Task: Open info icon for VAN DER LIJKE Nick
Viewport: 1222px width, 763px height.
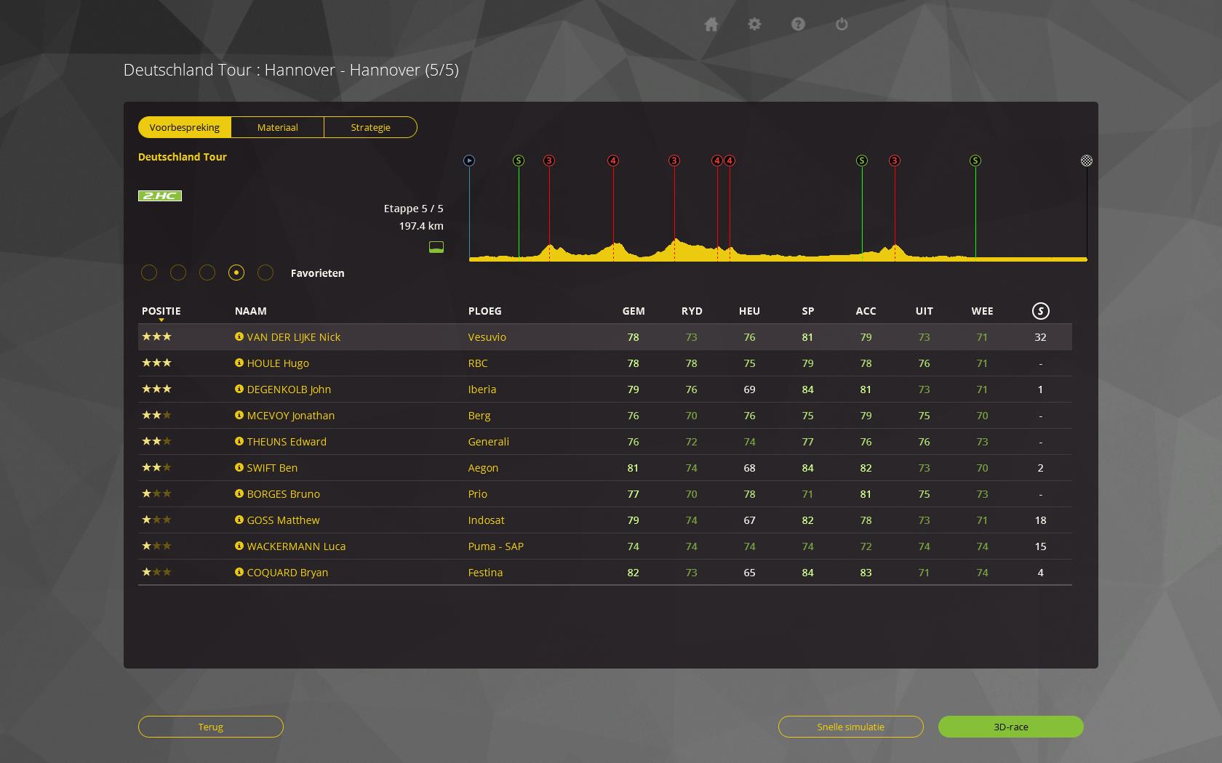Action: [x=239, y=336]
